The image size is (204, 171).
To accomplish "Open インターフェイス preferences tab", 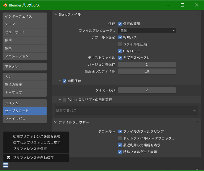I will 25,16.
